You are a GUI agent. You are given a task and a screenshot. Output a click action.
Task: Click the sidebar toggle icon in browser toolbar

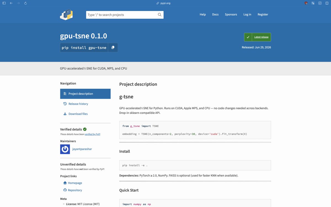pyautogui.click(x=4, y=3)
